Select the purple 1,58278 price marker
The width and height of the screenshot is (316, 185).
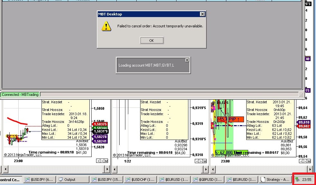[x=100, y=137]
